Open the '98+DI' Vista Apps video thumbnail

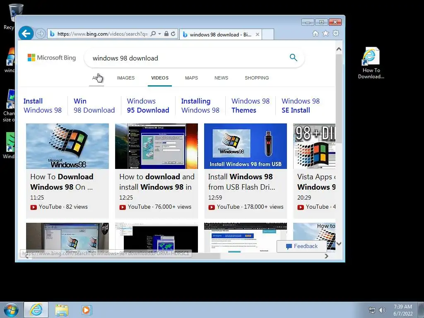click(x=314, y=146)
